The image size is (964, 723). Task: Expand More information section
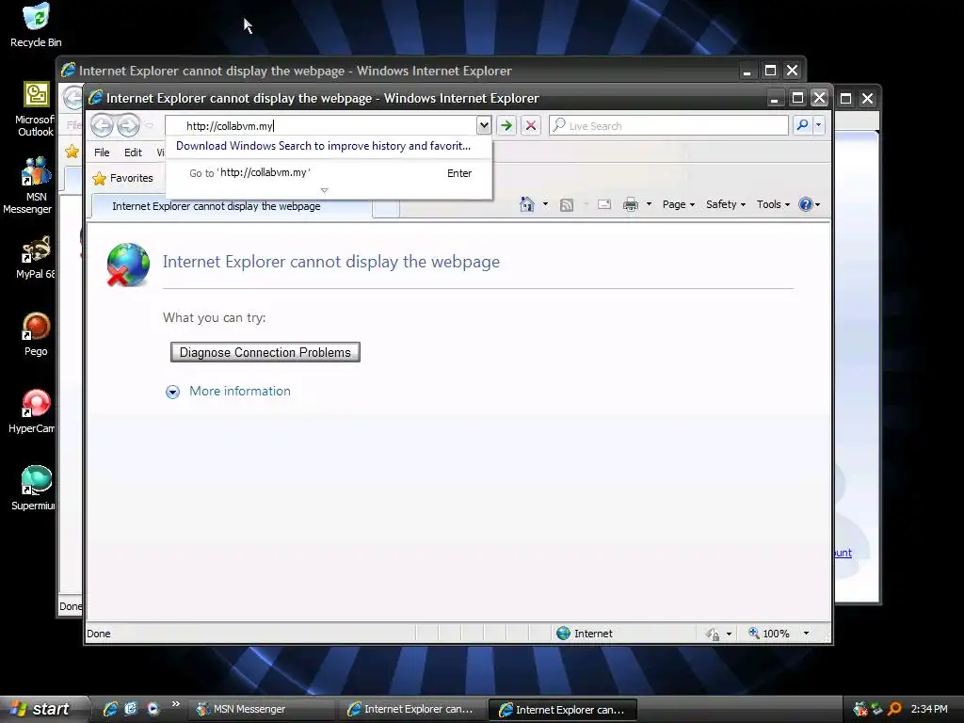[228, 391]
